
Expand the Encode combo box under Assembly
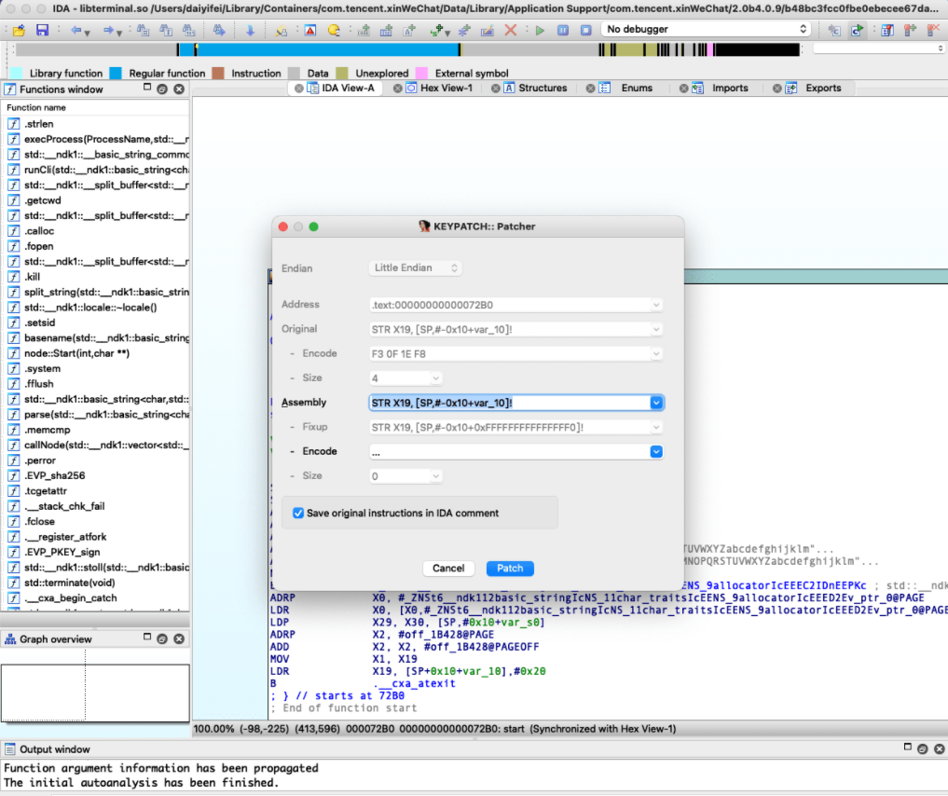(x=656, y=451)
